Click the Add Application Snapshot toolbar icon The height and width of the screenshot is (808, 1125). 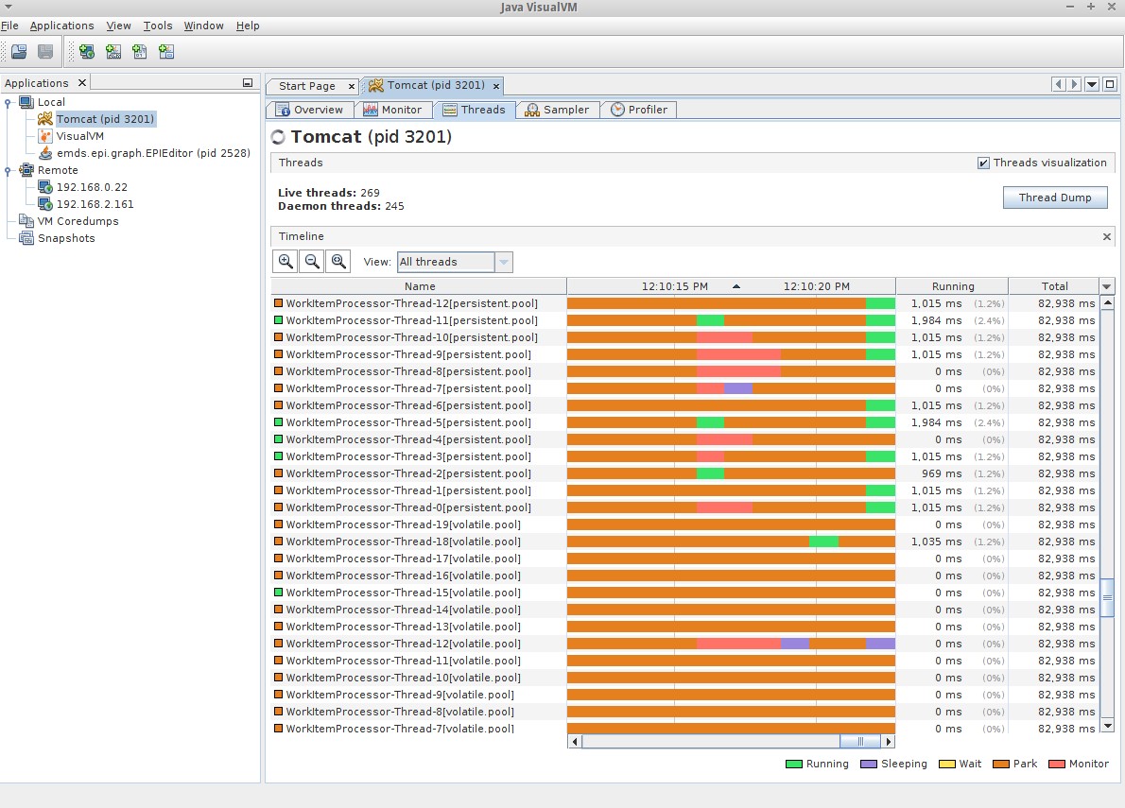click(x=166, y=52)
